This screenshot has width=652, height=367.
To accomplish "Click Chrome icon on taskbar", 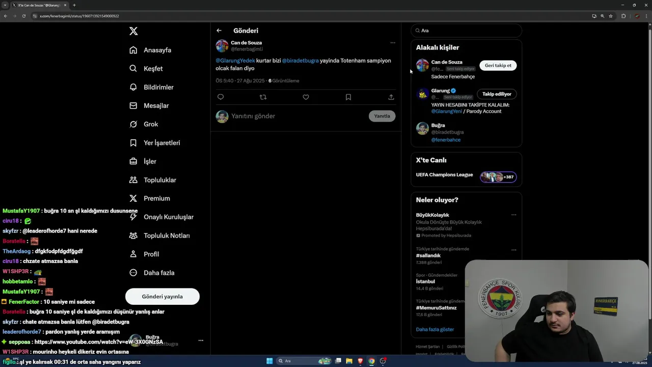I will point(371,361).
